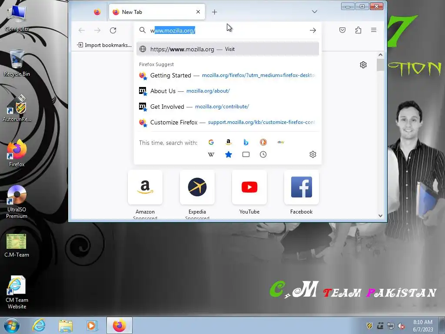This screenshot has width=445, height=334.
Task: Reload the current page
Action: pos(113,30)
